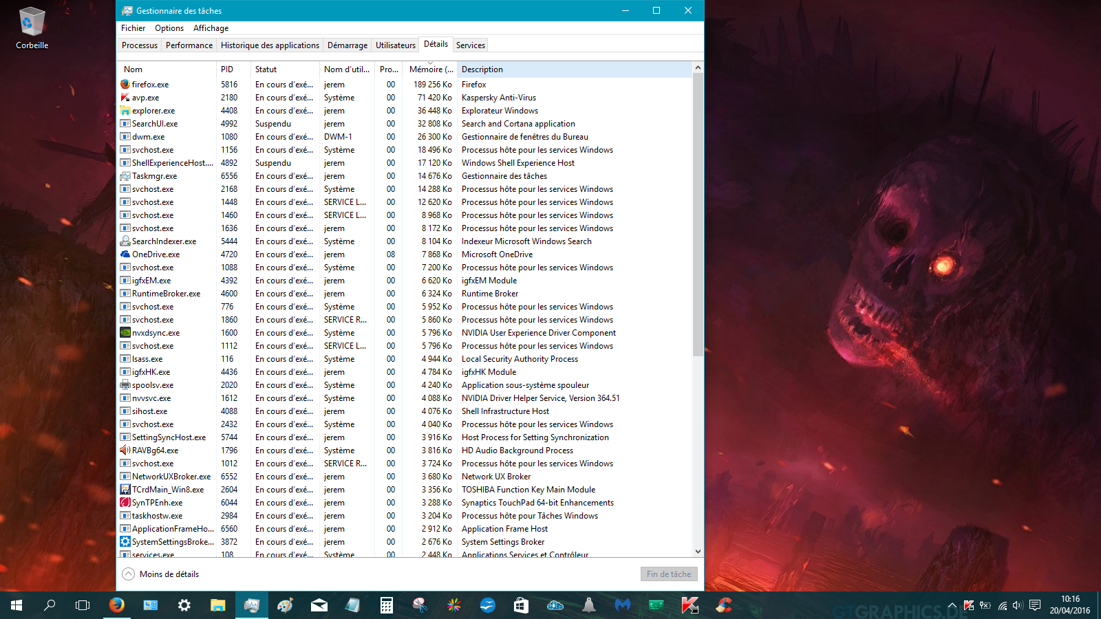Open the Affichage menu
1101x619 pixels.
click(211, 28)
